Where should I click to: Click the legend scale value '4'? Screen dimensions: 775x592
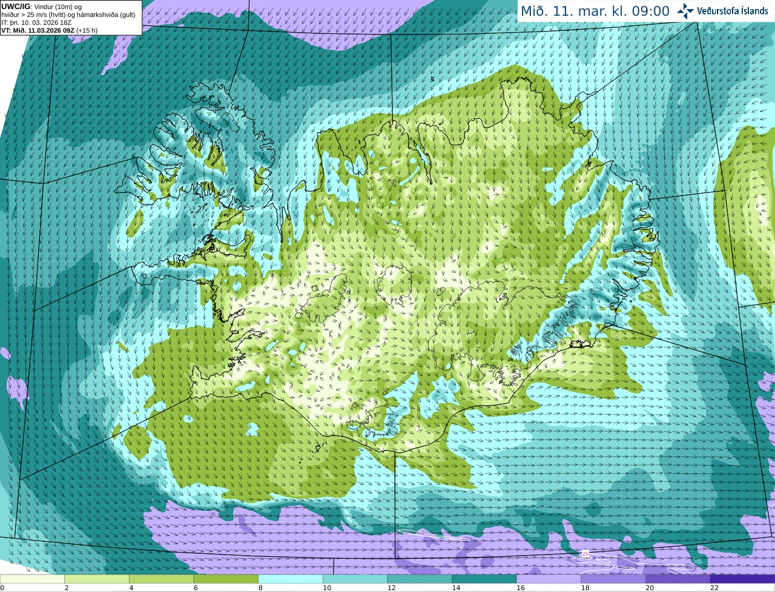click(131, 588)
